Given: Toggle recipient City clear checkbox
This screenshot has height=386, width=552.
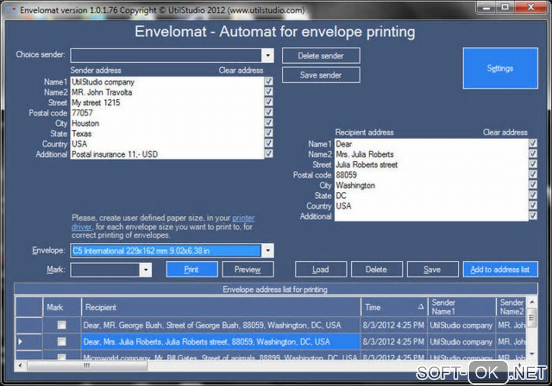Looking at the screenshot, I should 533,184.
